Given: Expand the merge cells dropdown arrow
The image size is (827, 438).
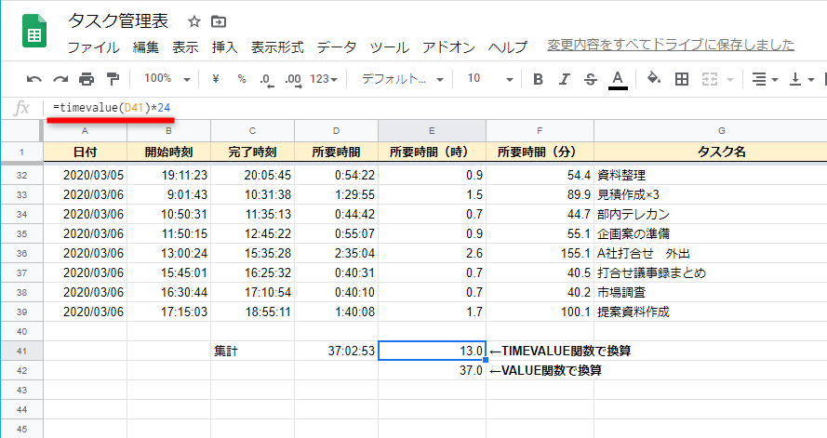Looking at the screenshot, I should (730, 80).
